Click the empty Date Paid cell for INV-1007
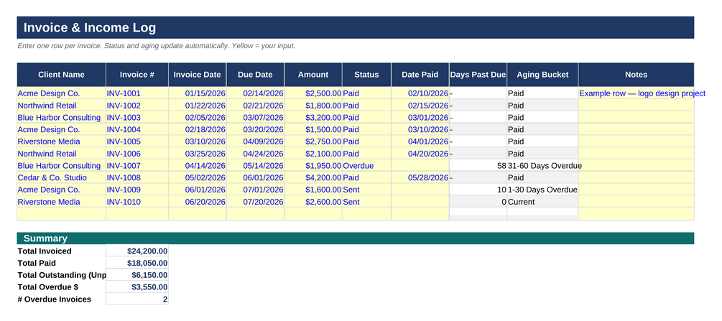722x321 pixels. 420,165
